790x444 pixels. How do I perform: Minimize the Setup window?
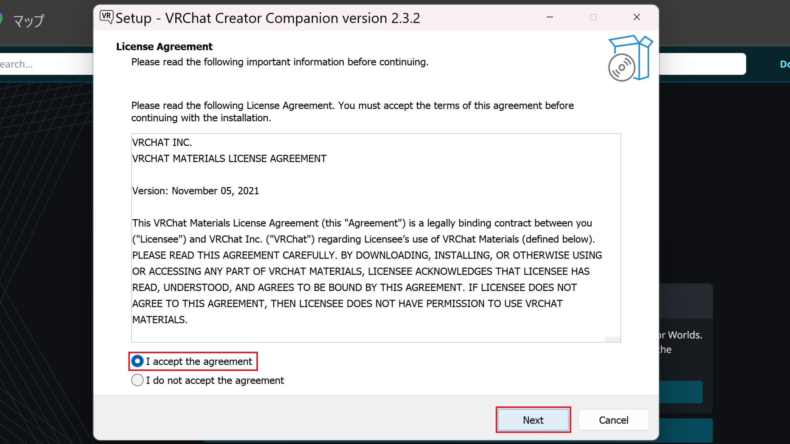[x=550, y=17]
